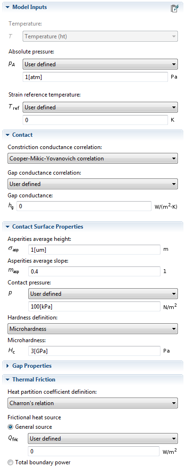
Task: Click the Model Inputs clipboard edit icon
Action: (175, 8)
